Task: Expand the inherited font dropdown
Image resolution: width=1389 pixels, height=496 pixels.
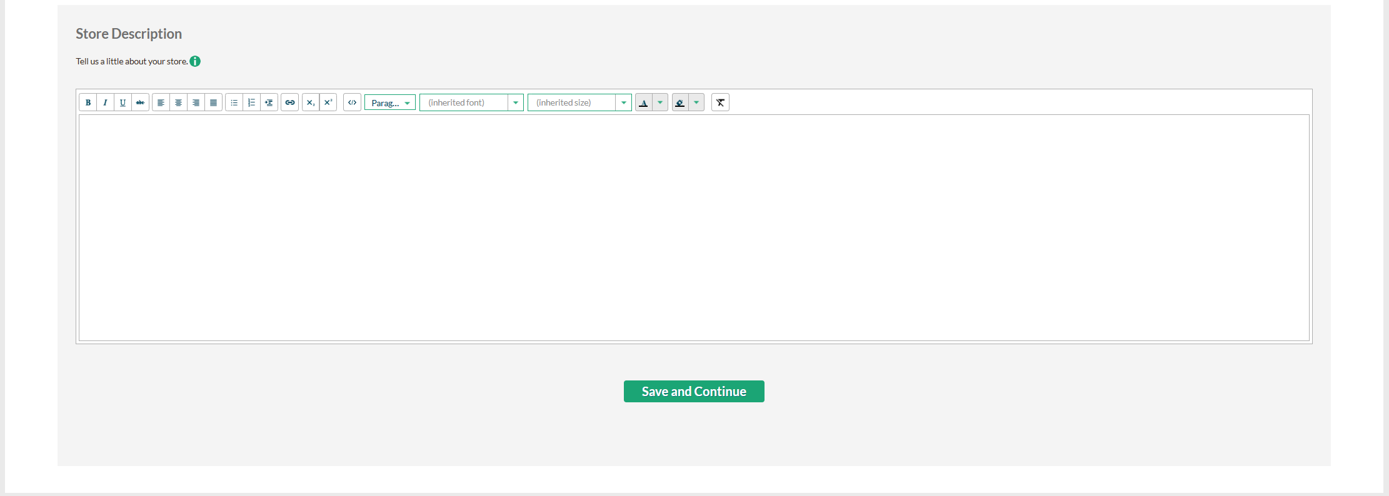Action: click(x=515, y=102)
